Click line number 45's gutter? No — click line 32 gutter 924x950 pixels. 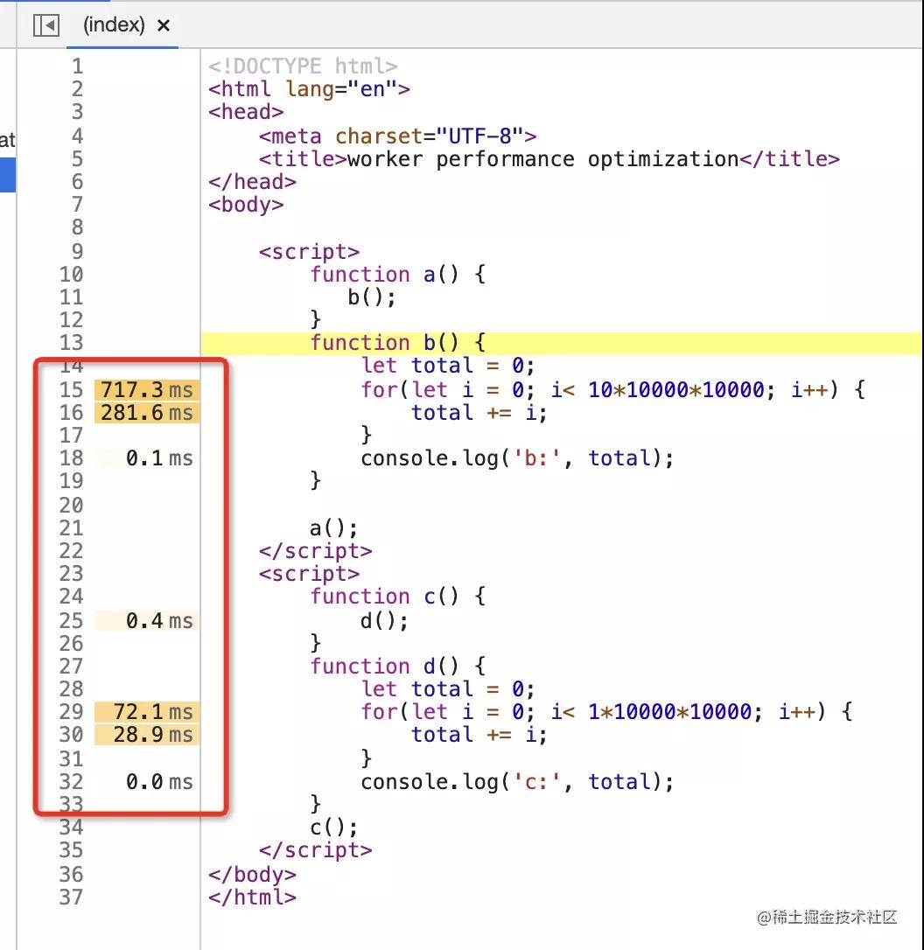click(x=71, y=781)
